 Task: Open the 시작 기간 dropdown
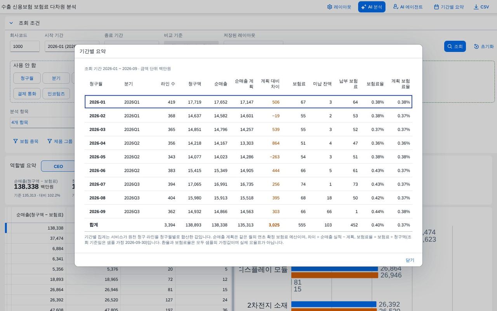(72, 46)
